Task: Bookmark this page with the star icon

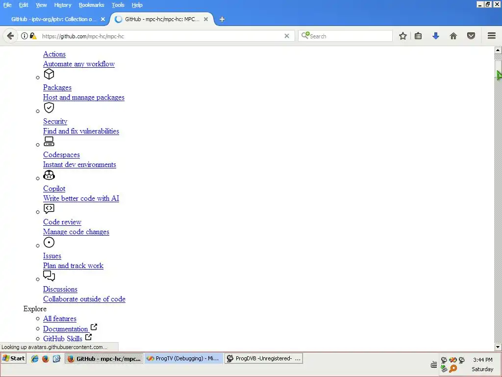Action: click(403, 36)
